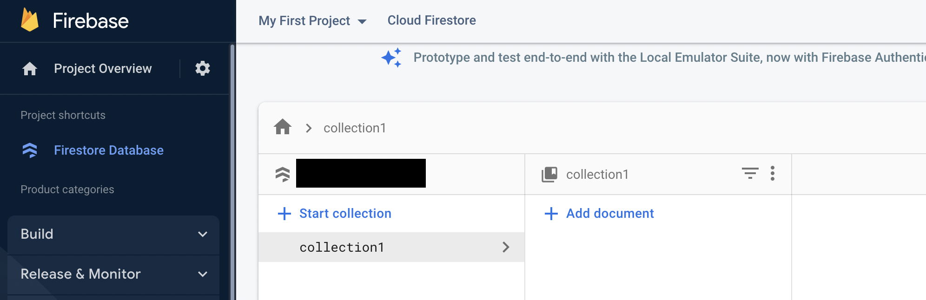Select Firestore Database in sidebar
Image resolution: width=926 pixels, height=300 pixels.
[x=108, y=150]
